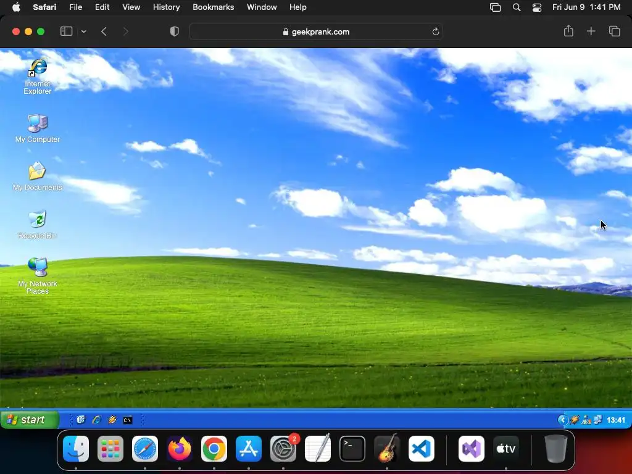Image resolution: width=632 pixels, height=474 pixels.
Task: Launch Firefox from the Dock
Action: [x=180, y=448]
